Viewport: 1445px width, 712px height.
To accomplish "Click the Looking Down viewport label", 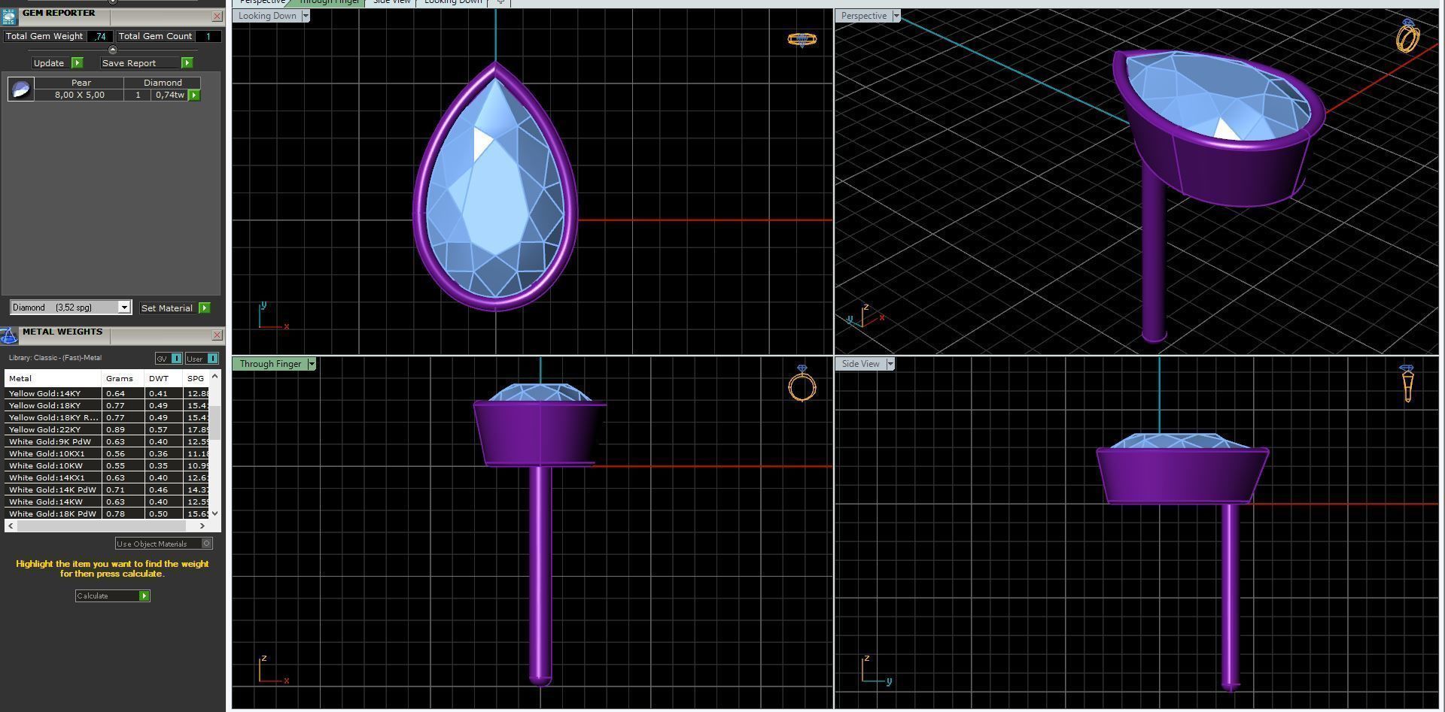I will 267,16.
